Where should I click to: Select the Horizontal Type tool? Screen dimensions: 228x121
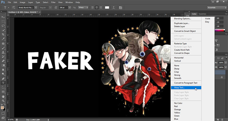pos(3,83)
